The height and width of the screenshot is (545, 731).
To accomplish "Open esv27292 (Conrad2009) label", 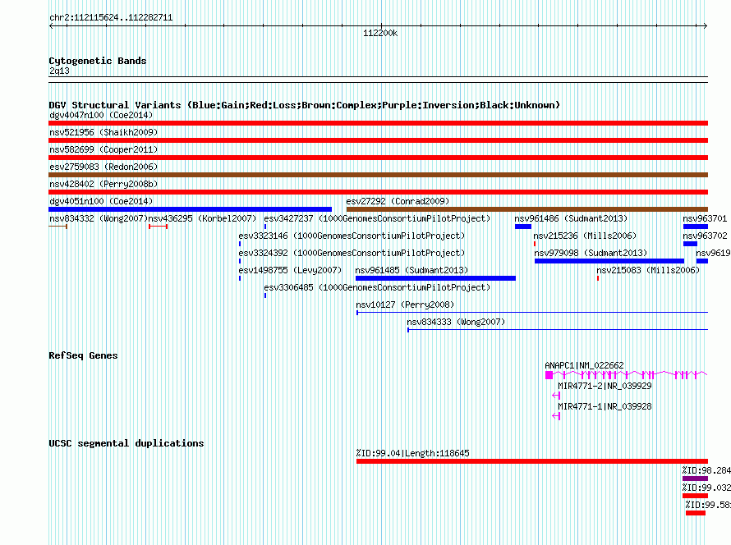I will pos(398,201).
